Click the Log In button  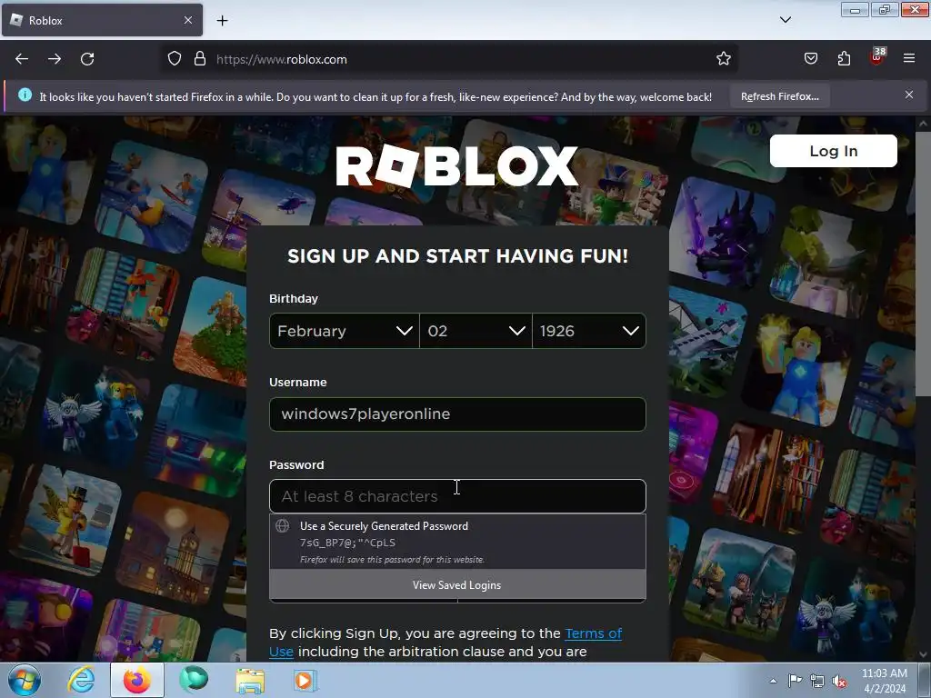coord(833,151)
